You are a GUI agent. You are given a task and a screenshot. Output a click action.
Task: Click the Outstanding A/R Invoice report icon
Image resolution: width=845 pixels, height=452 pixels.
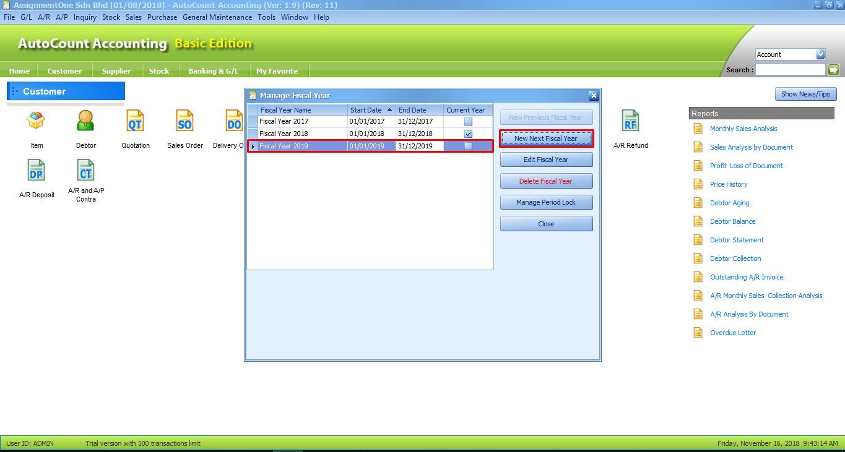(698, 277)
